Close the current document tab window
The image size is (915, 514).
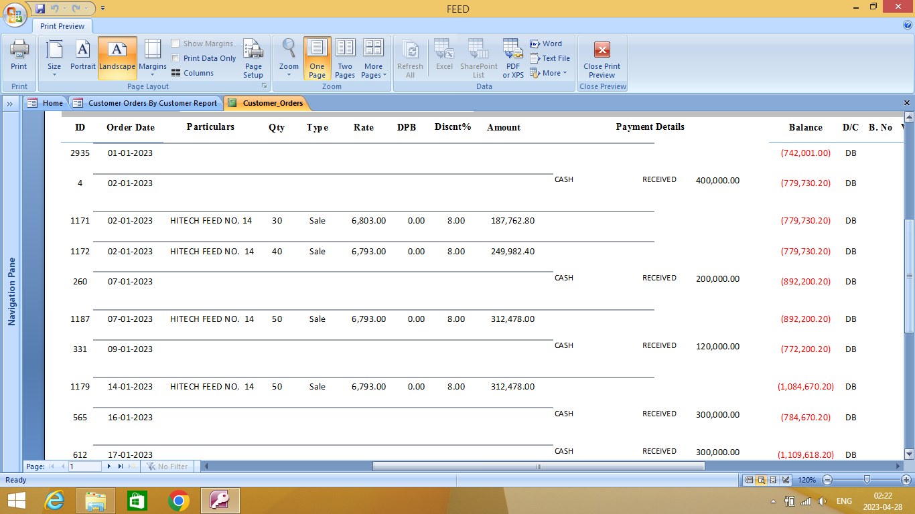(907, 103)
